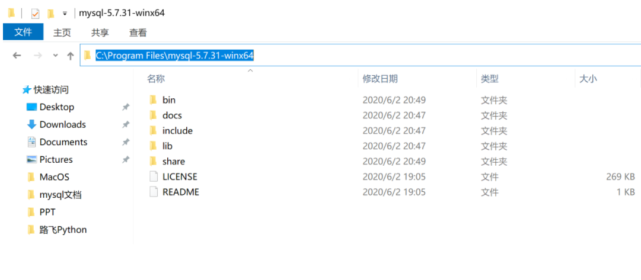Click the pin icon next to Documents
The width and height of the screenshot is (641, 280).
point(126,142)
